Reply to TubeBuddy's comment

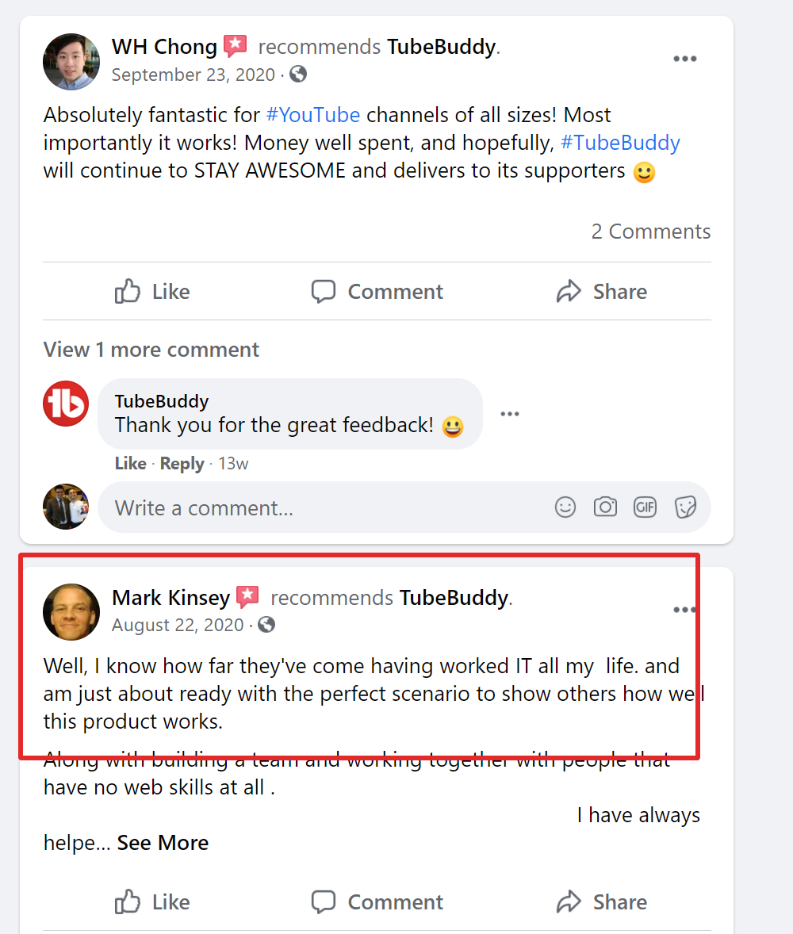pyautogui.click(x=182, y=463)
